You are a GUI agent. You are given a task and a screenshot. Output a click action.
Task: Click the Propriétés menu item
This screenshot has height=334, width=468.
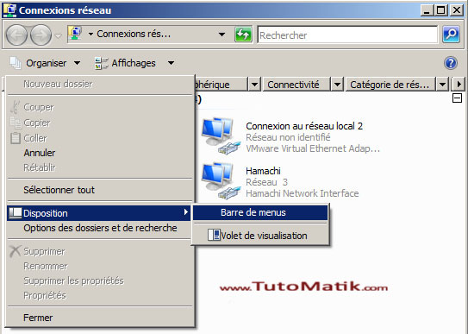pyautogui.click(x=100, y=295)
